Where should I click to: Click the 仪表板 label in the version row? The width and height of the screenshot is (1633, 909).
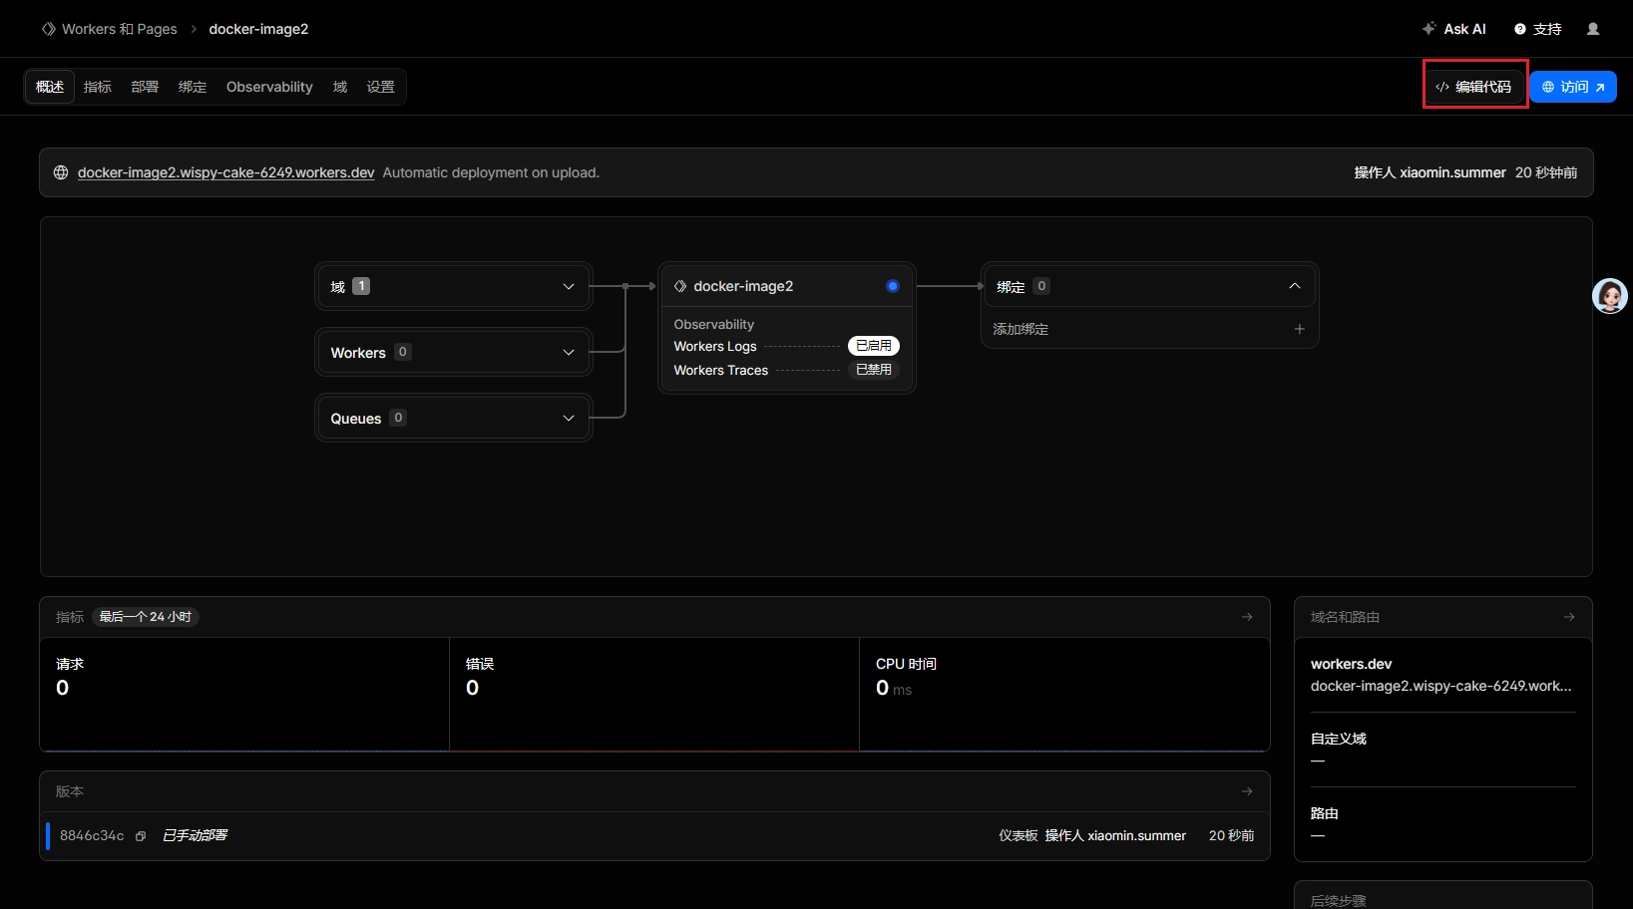[1019, 835]
